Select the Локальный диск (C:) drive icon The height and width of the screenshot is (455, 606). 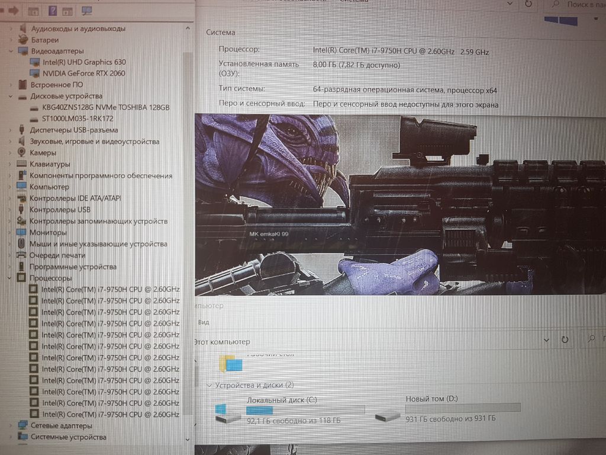coord(228,413)
